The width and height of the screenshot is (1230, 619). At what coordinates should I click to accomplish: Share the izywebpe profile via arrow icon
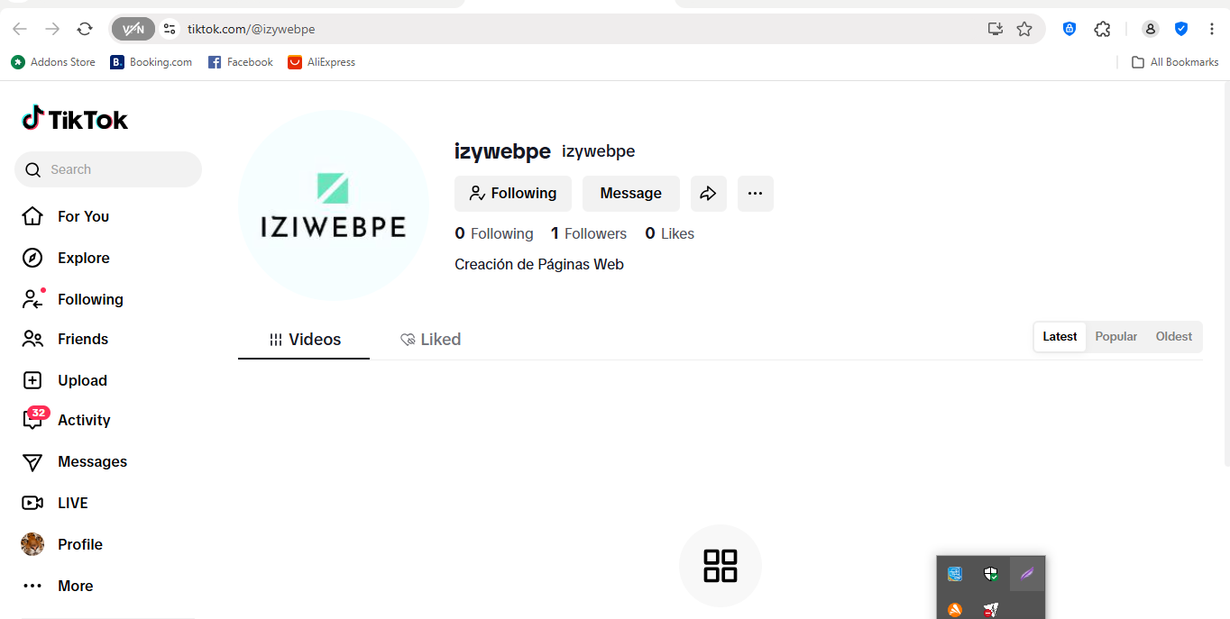(x=709, y=193)
